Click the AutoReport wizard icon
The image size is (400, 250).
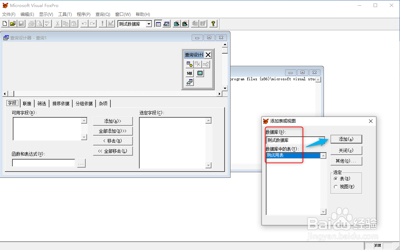(203, 24)
